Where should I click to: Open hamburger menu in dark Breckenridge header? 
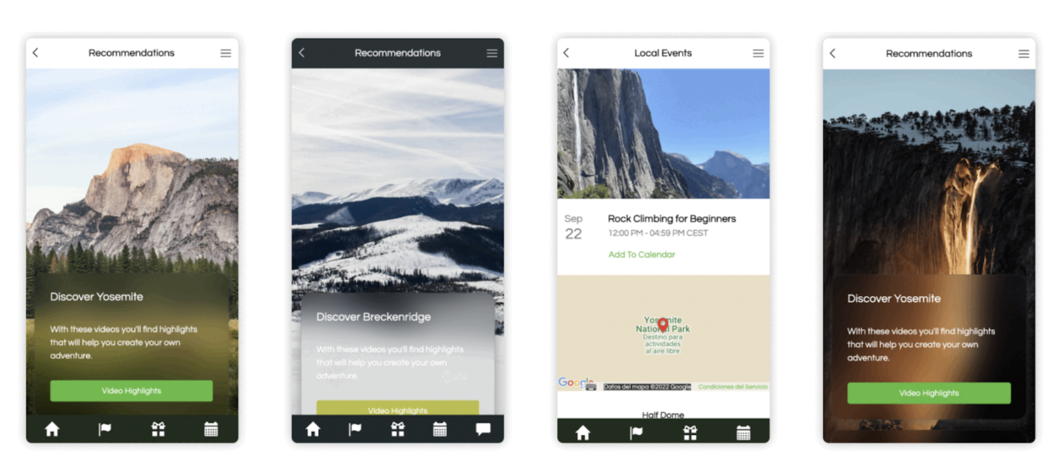point(492,54)
